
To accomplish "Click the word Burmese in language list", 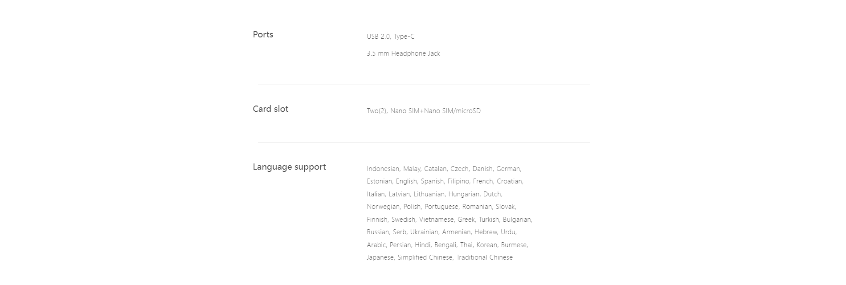I will pos(514,245).
